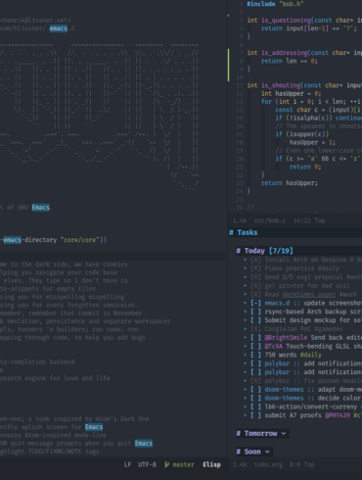Click the @TcXA mention
The width and height of the screenshot is (362, 480).
(x=274, y=346)
